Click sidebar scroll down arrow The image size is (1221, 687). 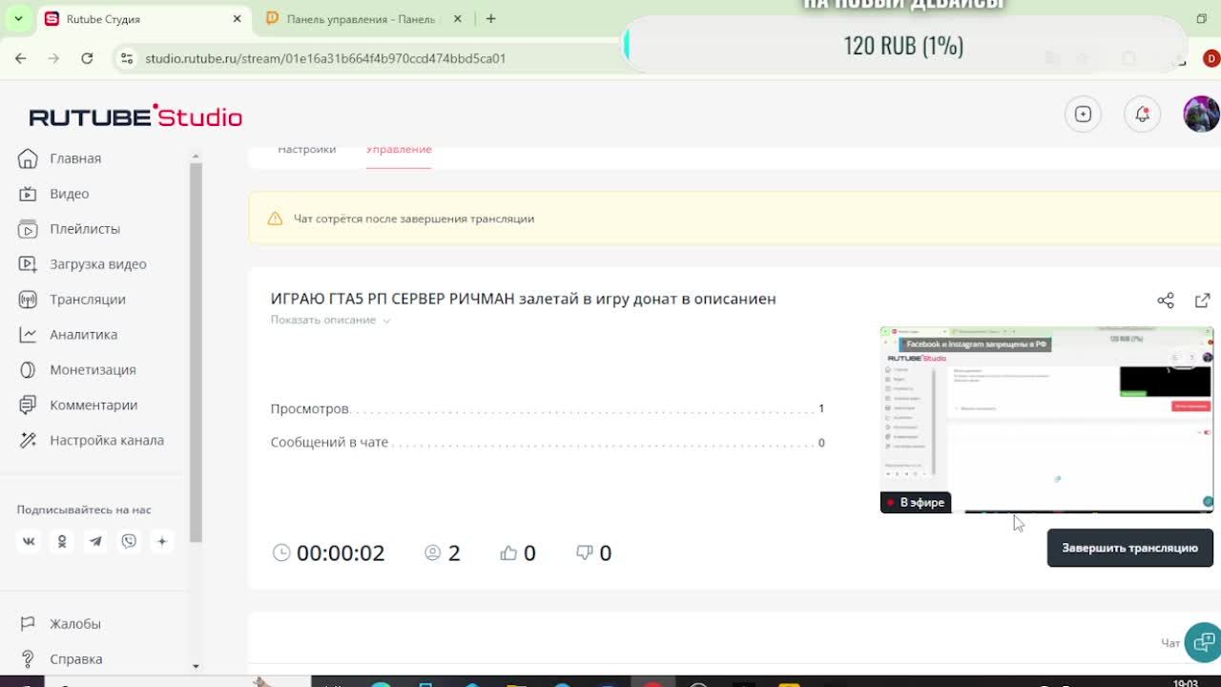(x=196, y=666)
